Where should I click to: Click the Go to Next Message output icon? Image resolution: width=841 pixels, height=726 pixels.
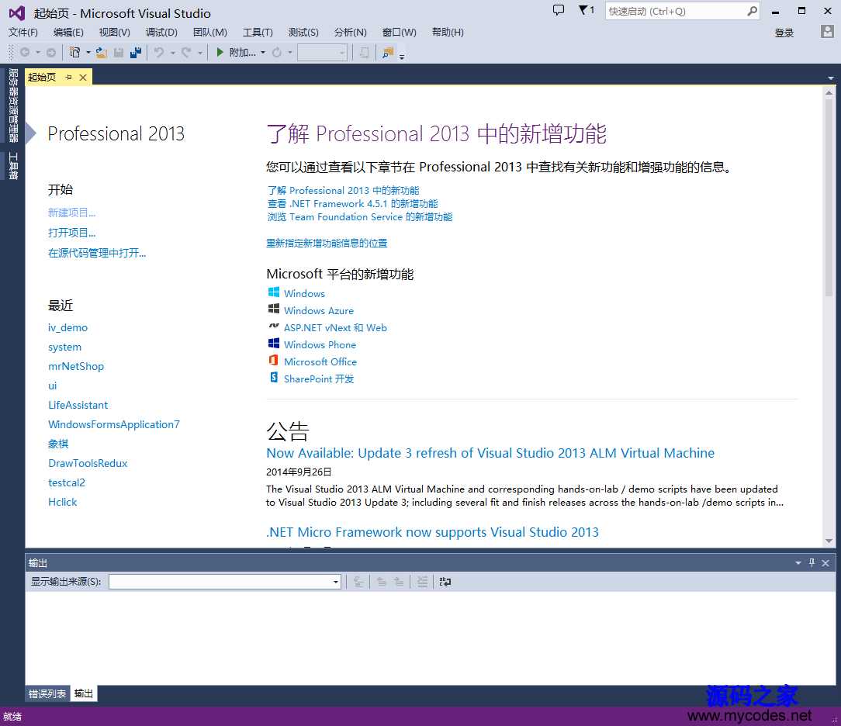[399, 582]
